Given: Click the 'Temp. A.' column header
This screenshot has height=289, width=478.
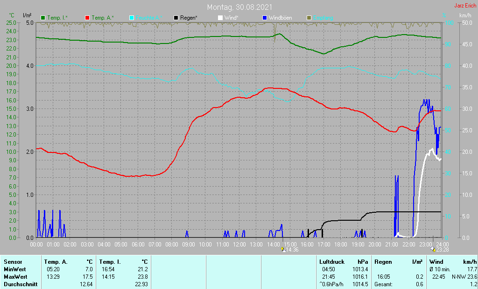Looking at the screenshot, I should (56, 262).
